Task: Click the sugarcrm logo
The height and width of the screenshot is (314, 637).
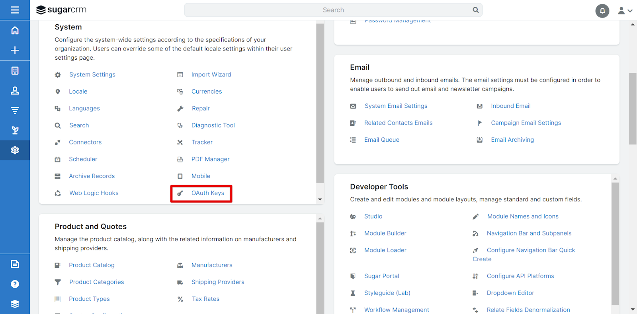Action: tap(61, 10)
